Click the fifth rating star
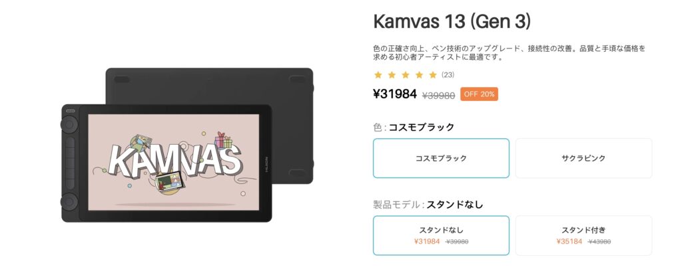 433,74
